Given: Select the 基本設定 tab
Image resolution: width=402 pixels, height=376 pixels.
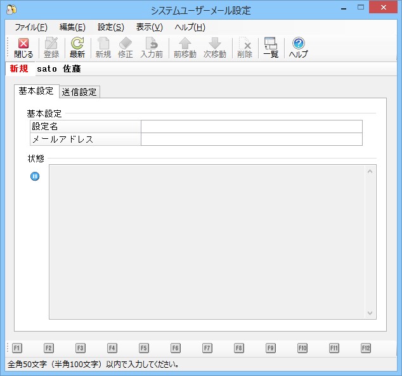Looking at the screenshot, I should [x=36, y=91].
